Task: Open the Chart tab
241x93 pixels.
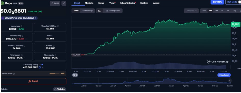Action: tap(77, 3)
